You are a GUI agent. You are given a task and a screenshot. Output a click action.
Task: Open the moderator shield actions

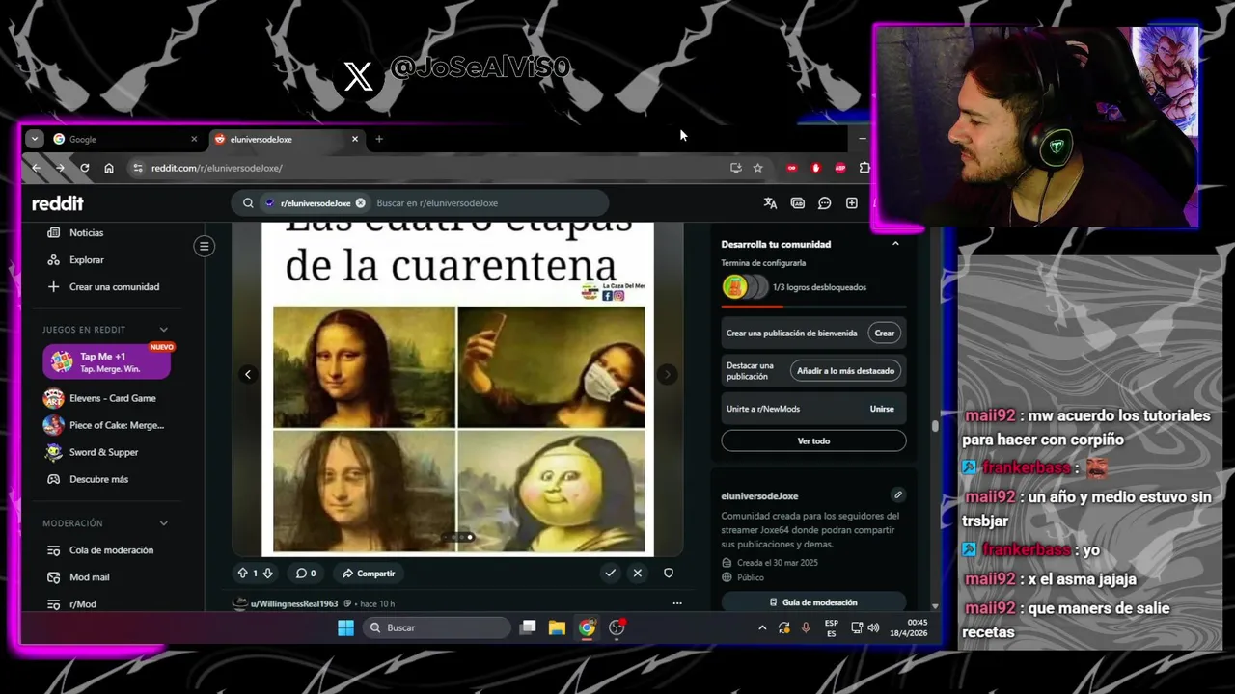pyautogui.click(x=669, y=573)
